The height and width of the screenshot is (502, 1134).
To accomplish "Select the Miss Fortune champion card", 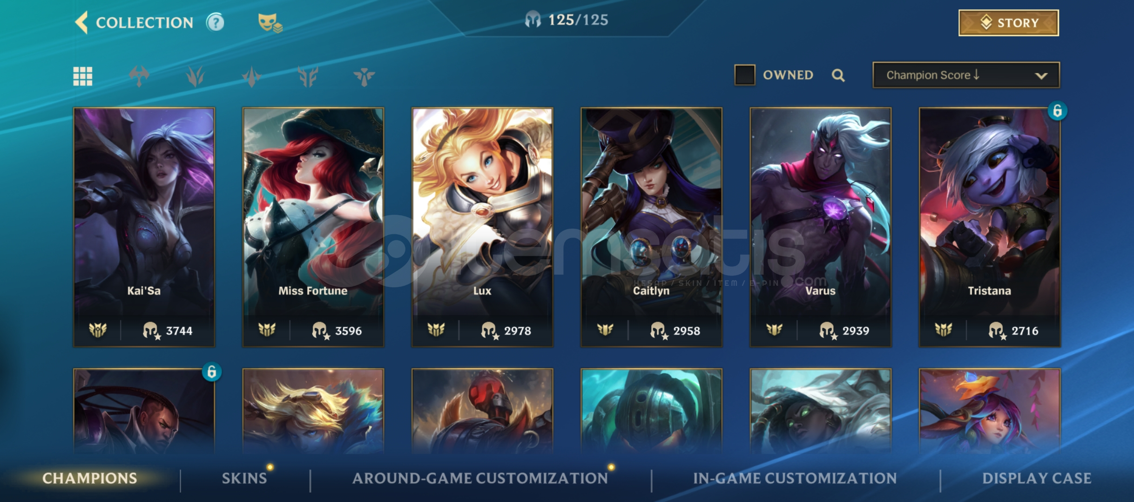I will tap(313, 227).
